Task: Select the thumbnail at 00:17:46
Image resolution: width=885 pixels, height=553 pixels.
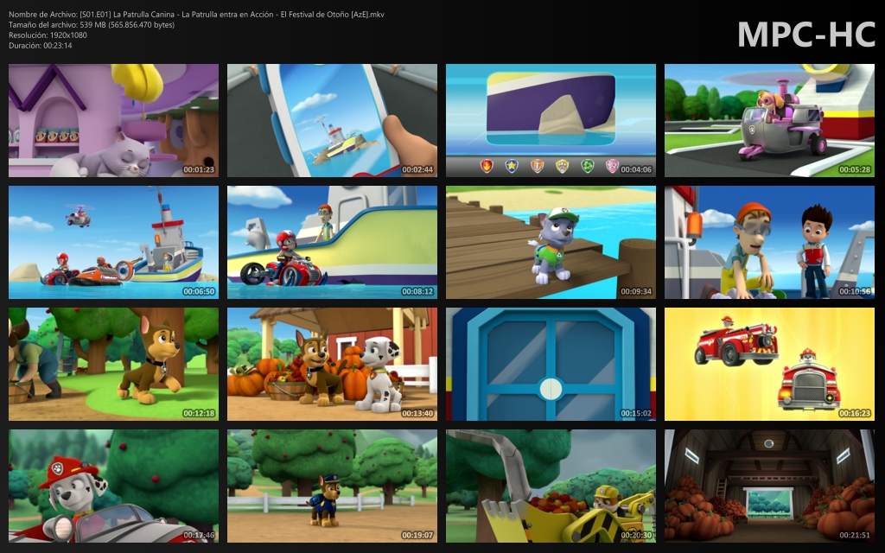Action: 113,486
